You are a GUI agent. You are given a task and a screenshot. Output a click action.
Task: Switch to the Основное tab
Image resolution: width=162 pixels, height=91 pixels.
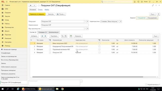click(x=33, y=10)
